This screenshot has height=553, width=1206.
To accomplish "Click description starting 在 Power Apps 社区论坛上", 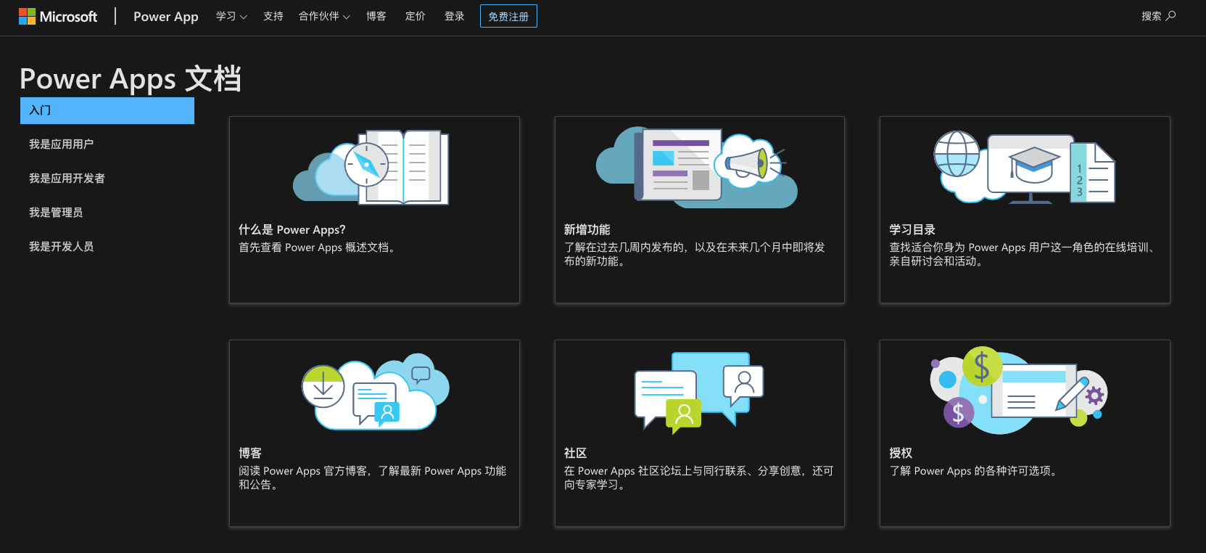I will pos(699,478).
